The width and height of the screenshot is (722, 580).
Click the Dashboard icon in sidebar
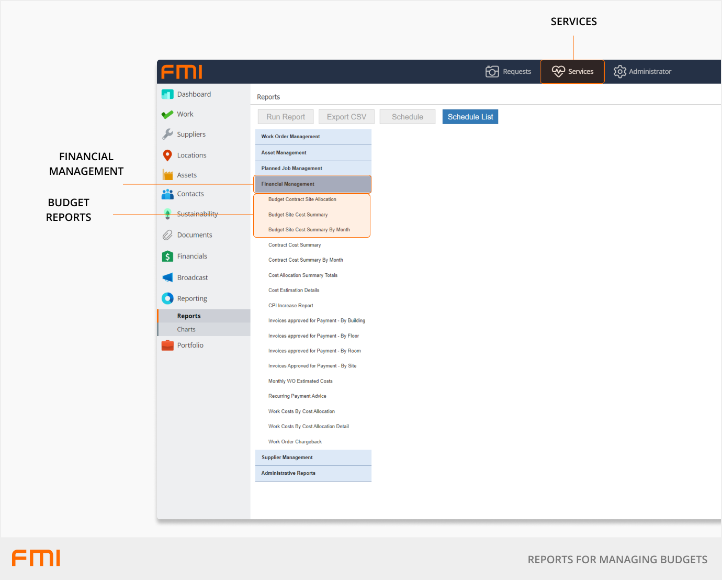167,94
